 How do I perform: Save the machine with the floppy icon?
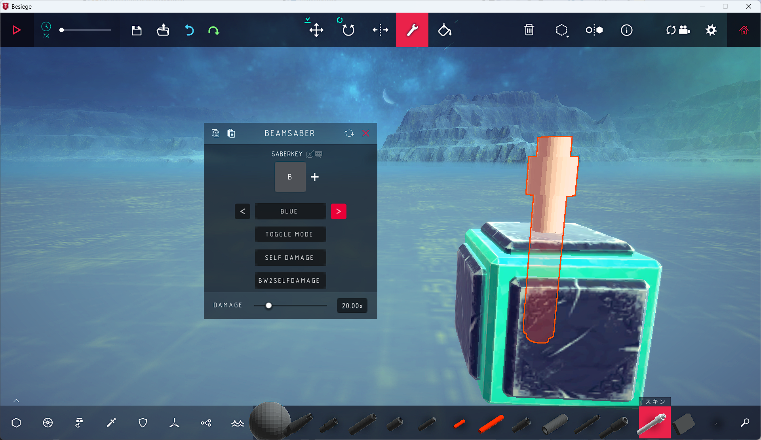(x=137, y=30)
